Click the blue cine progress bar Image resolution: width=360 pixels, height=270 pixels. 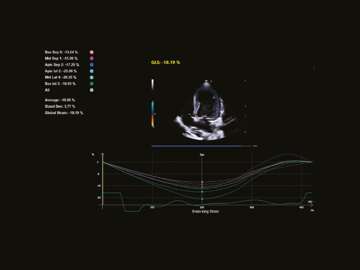[x=196, y=146]
